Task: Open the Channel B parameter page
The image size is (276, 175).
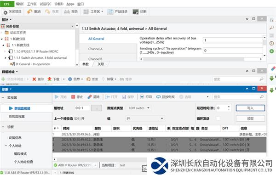Action: tap(95, 59)
